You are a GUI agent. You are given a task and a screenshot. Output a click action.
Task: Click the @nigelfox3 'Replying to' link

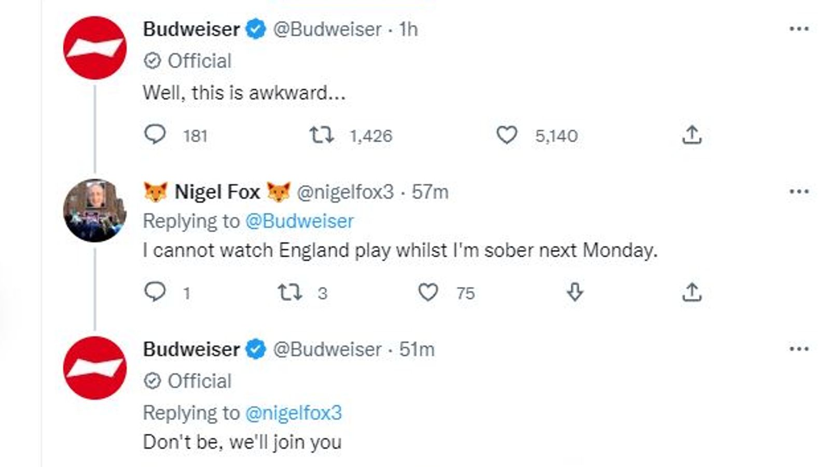pos(293,413)
